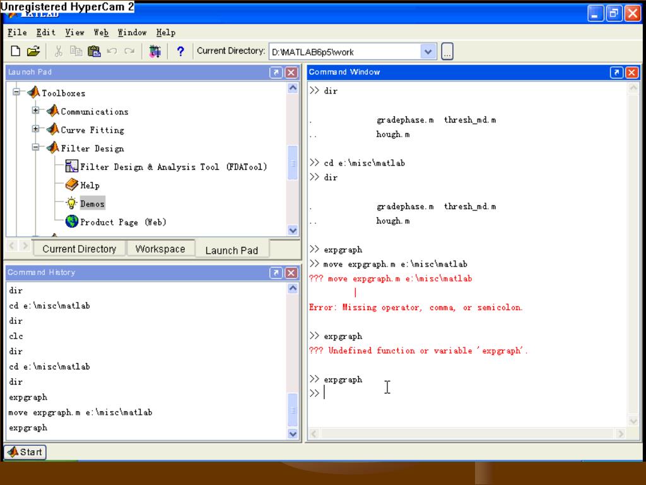Click Launch Pad scrollbar down arrow

(293, 230)
